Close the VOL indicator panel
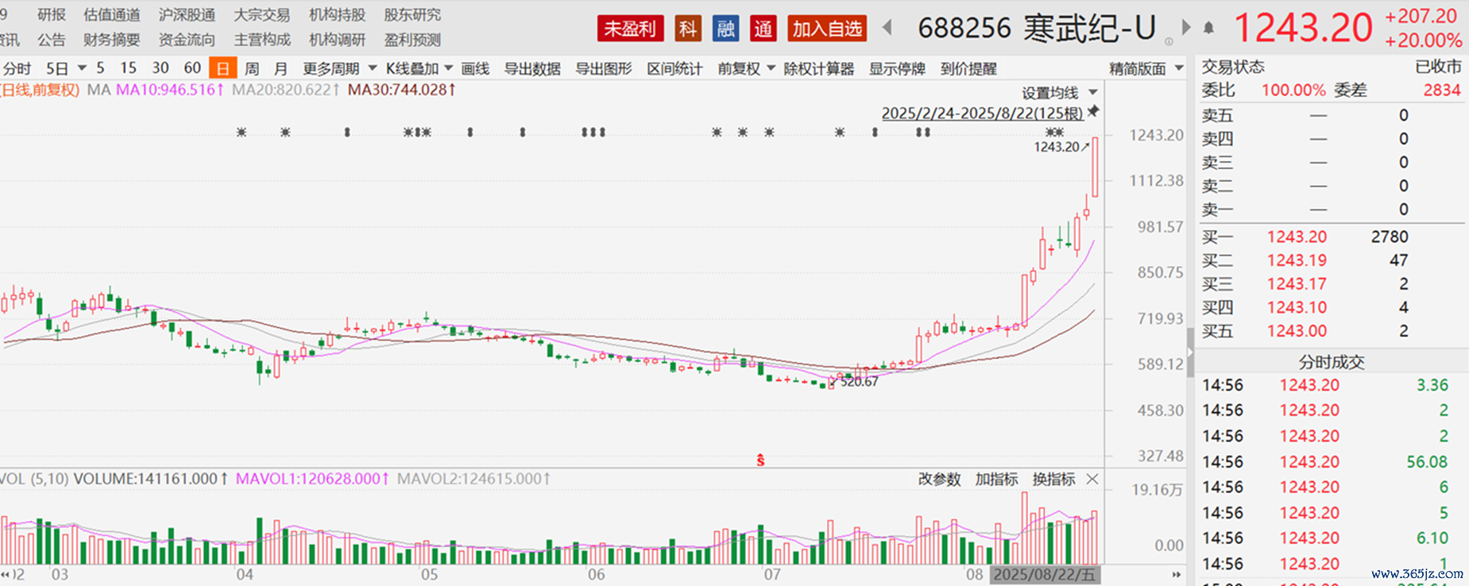Screen dimensions: 1469x586 [x=1092, y=479]
